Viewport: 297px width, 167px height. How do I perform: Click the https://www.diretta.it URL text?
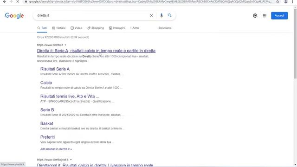click(x=50, y=45)
